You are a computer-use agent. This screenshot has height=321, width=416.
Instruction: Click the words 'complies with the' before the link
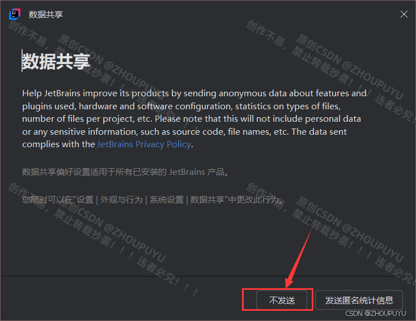click(x=58, y=144)
